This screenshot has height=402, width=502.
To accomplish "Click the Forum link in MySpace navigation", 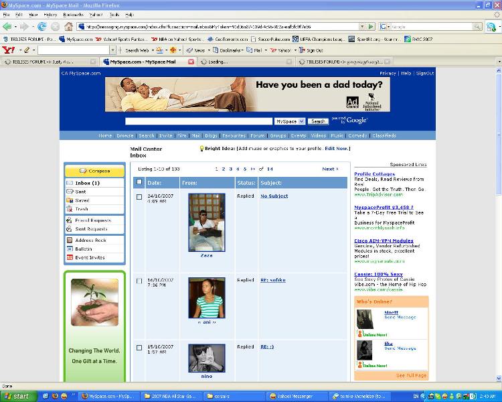I will (x=258, y=135).
